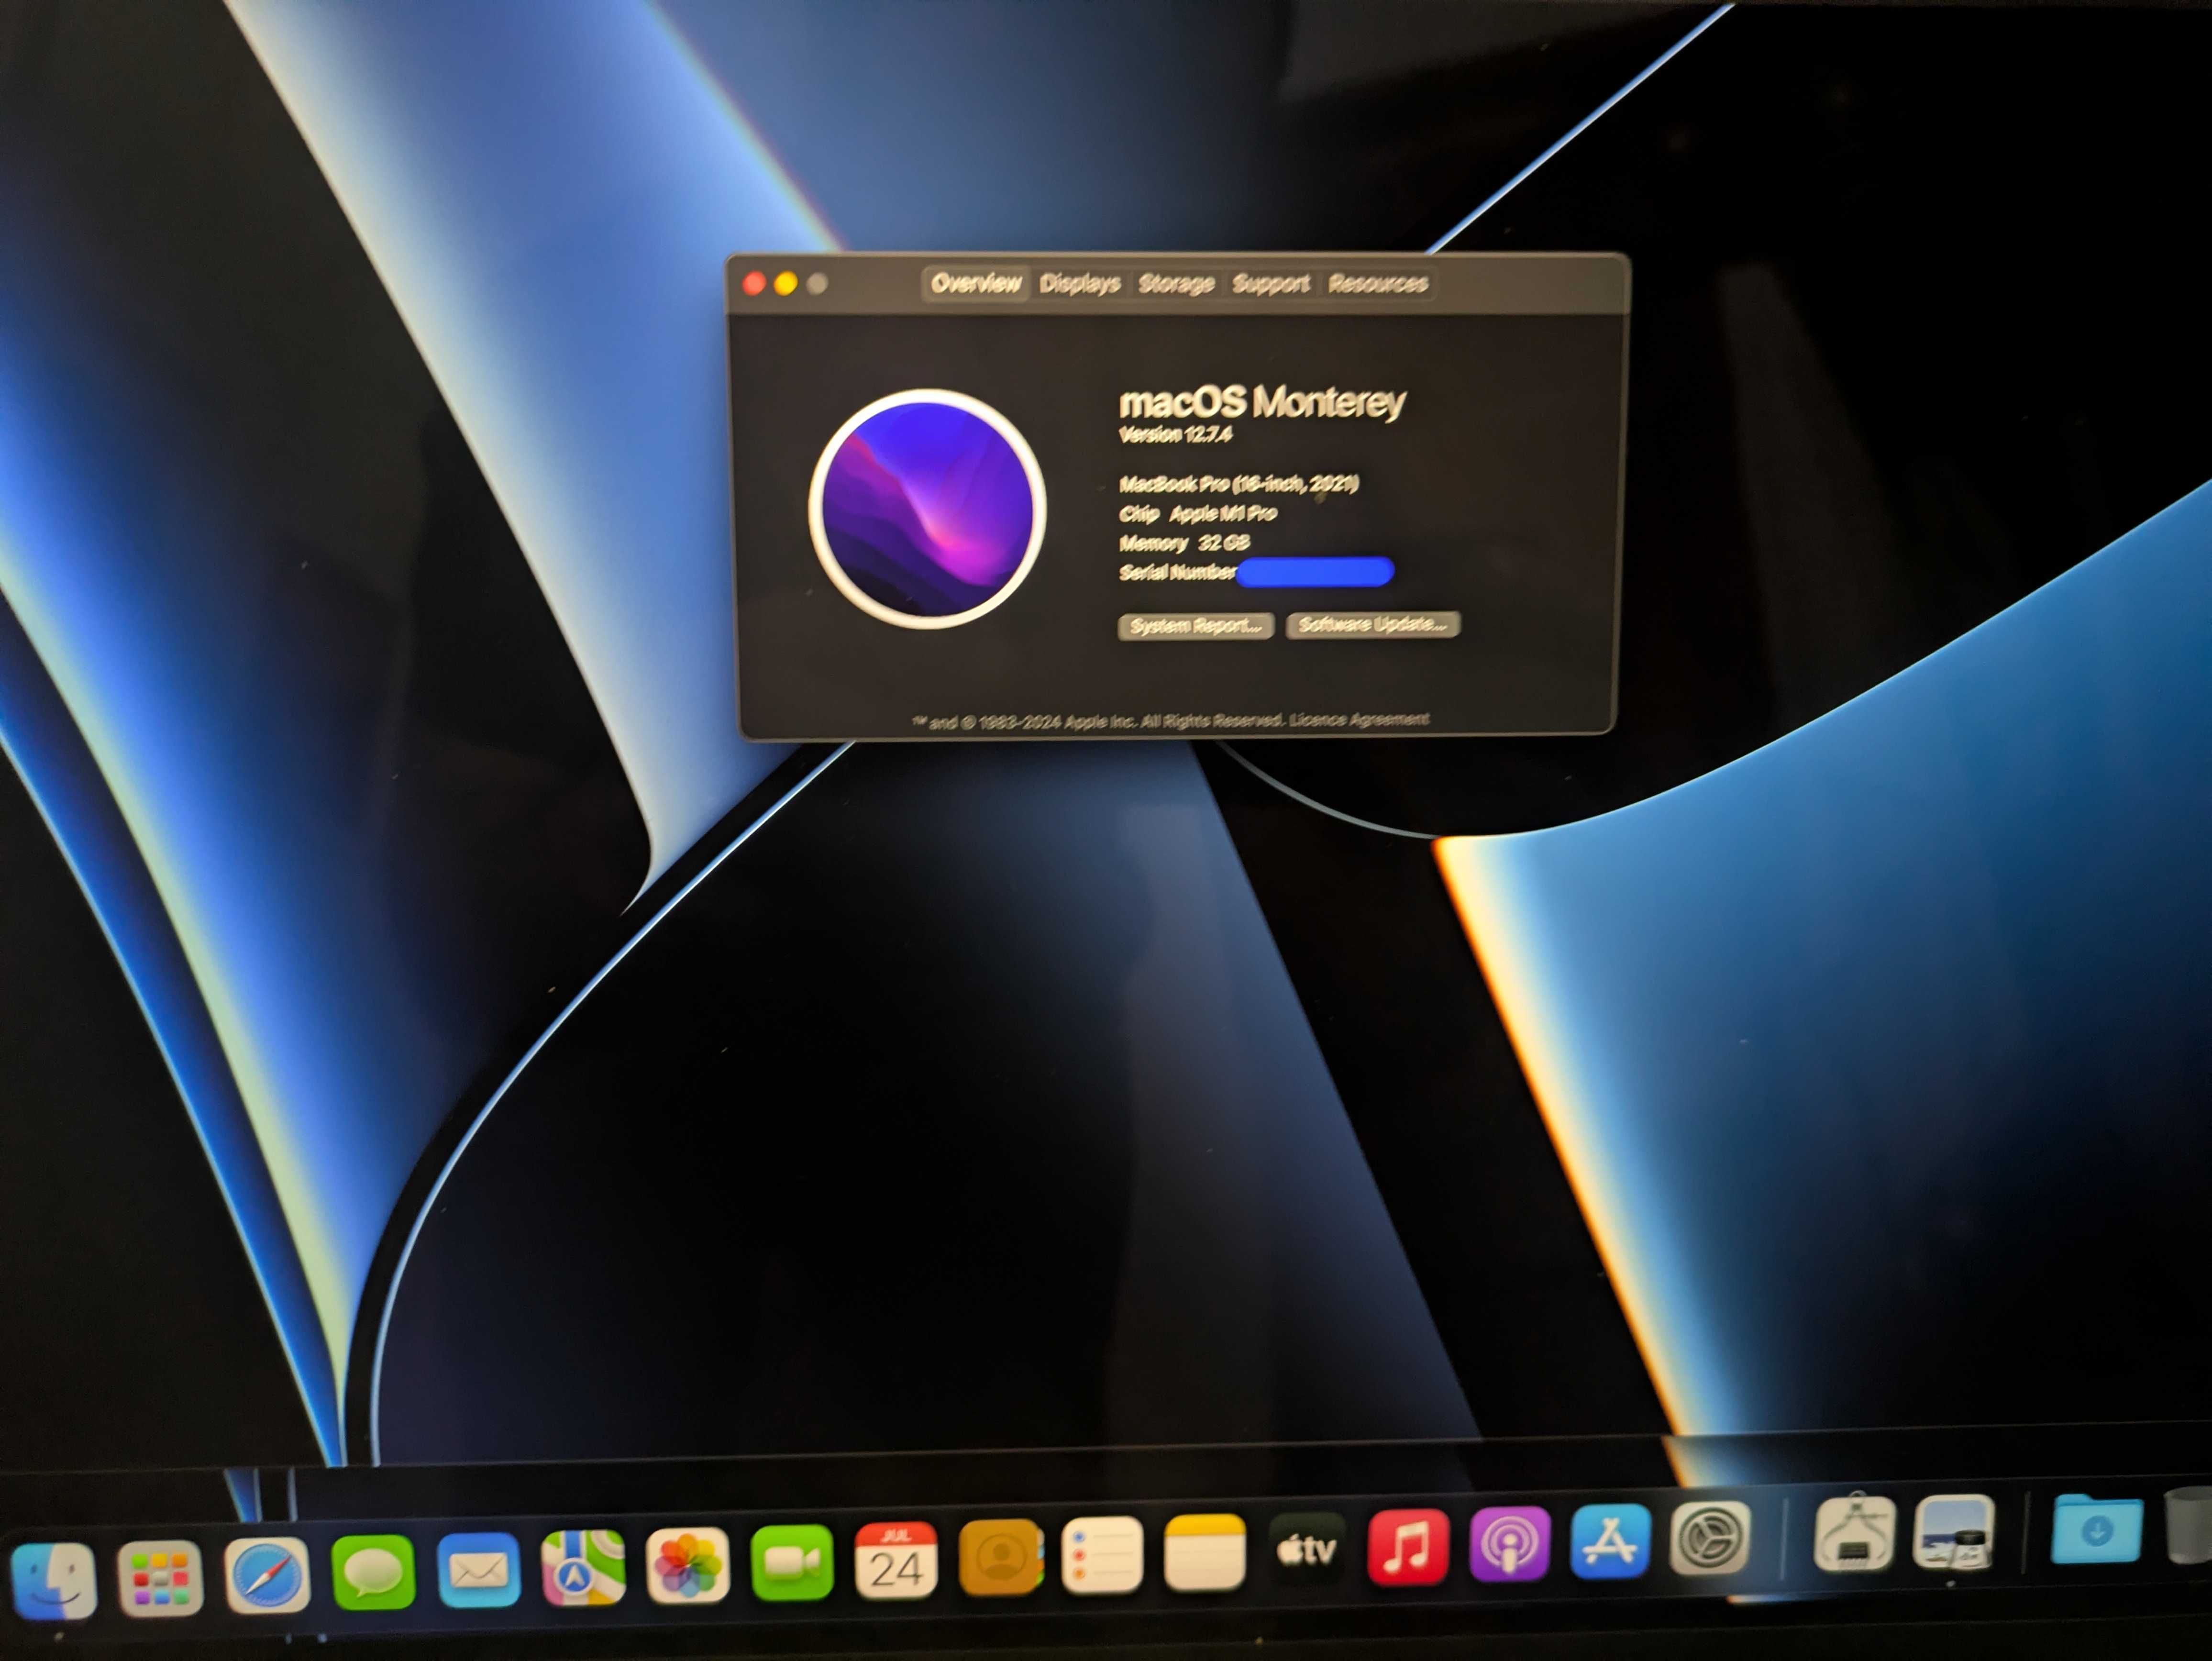
Task: Click the Memory 32 GB line
Action: [x=1184, y=543]
